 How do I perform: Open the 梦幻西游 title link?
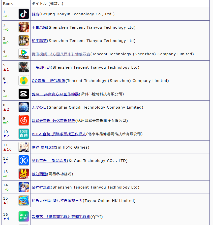point(39,174)
